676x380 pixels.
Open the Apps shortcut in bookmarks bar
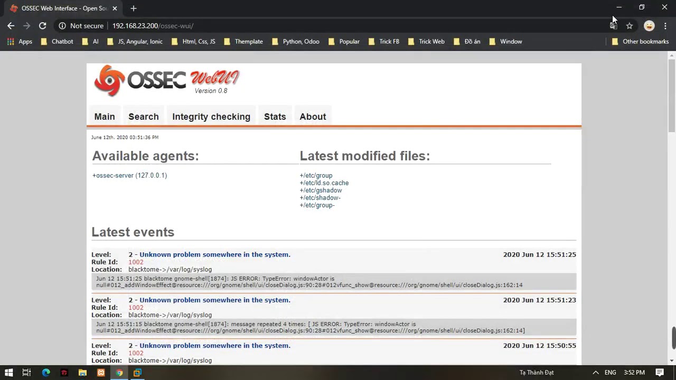20,41
